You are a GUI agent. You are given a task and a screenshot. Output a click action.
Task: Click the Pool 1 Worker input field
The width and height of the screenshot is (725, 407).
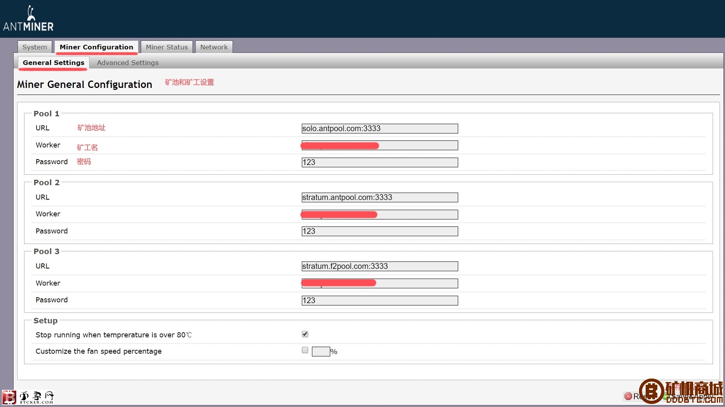(380, 146)
